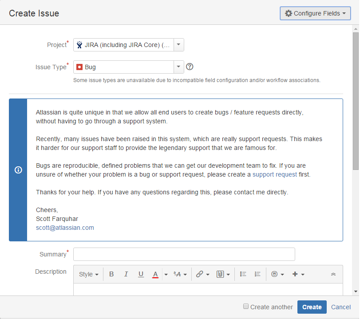Screen dimensions: 360x319
Task: Click inside the Description text area
Action: coord(208,289)
